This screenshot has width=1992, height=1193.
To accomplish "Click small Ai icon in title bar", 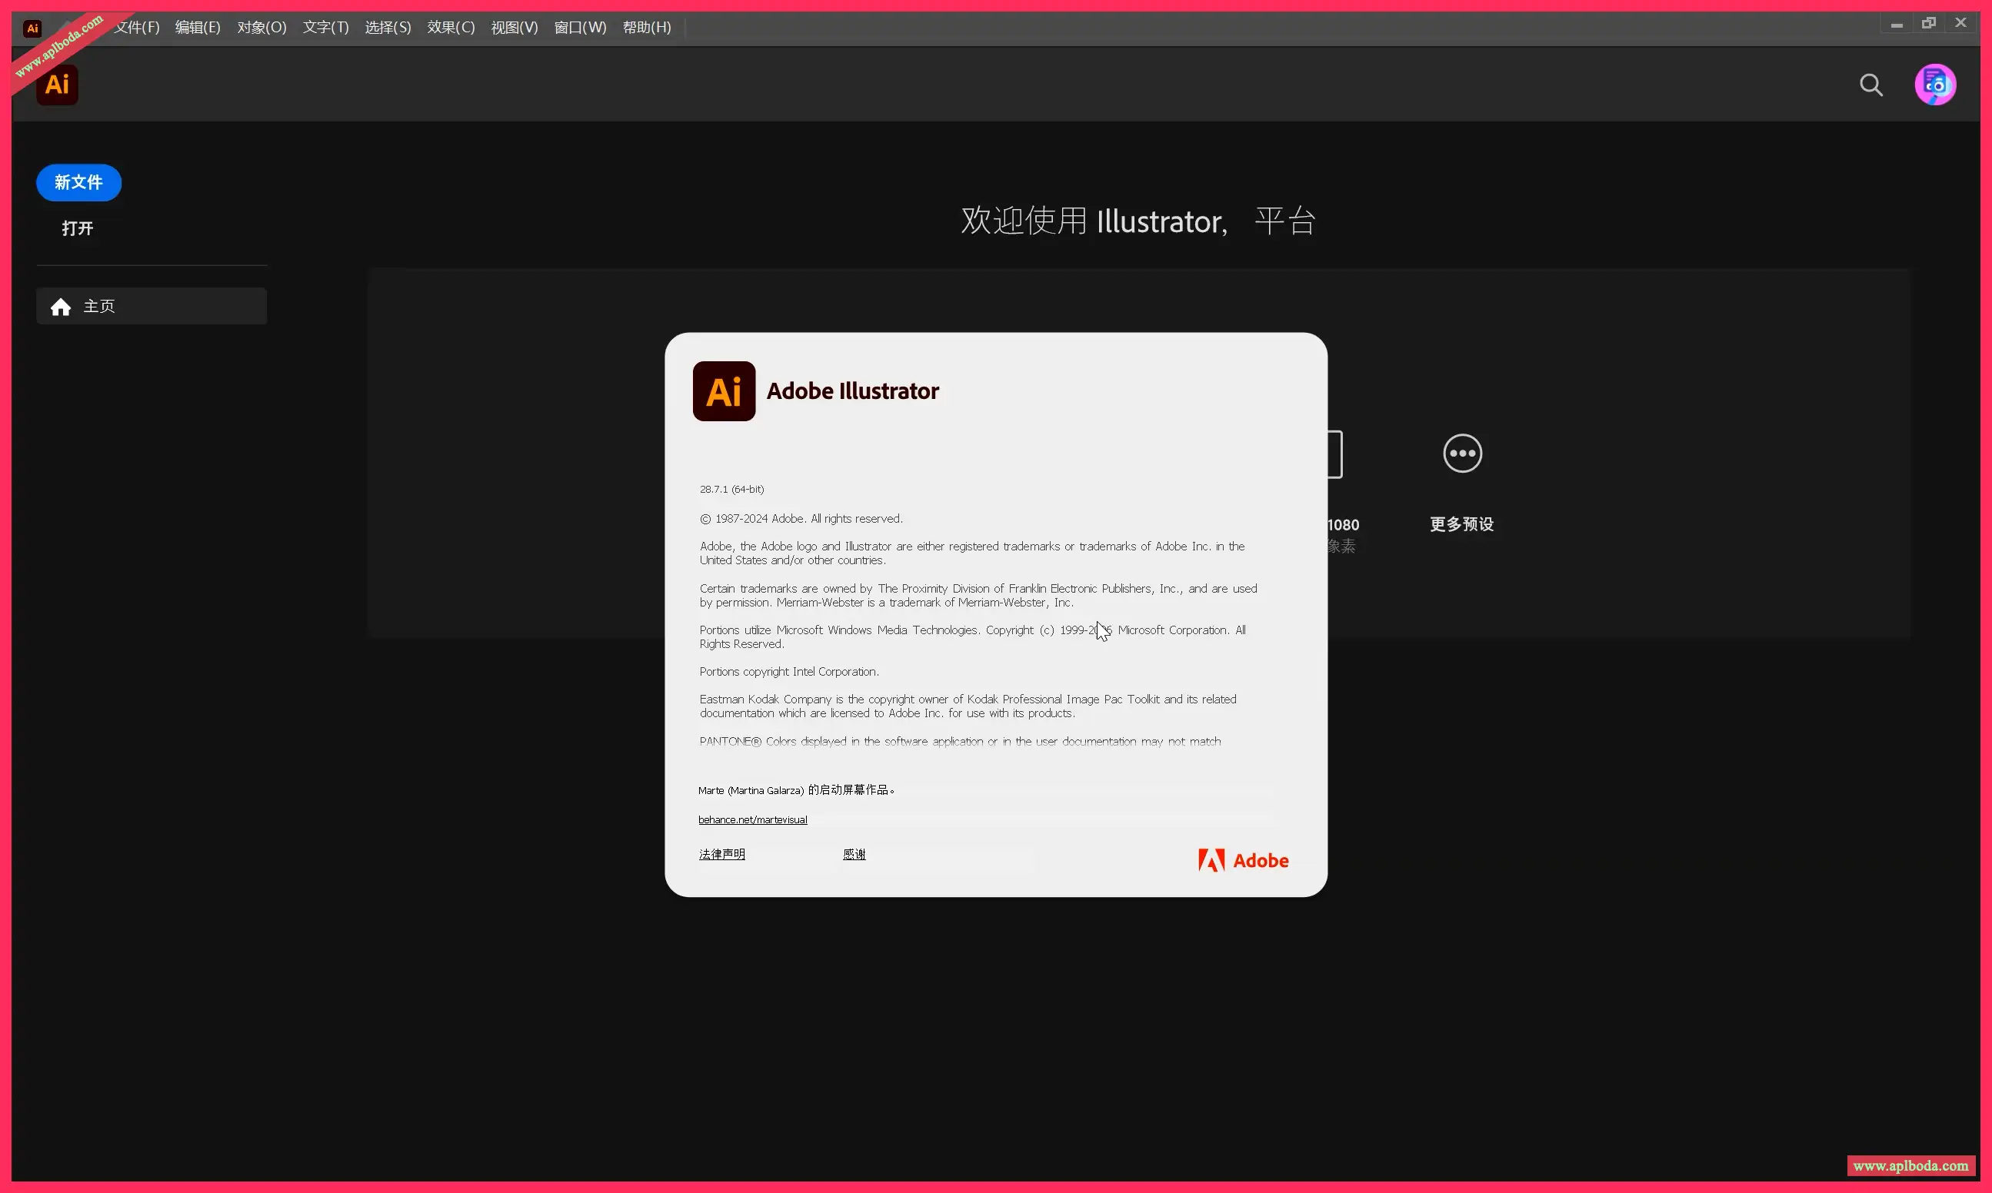I will tap(32, 28).
